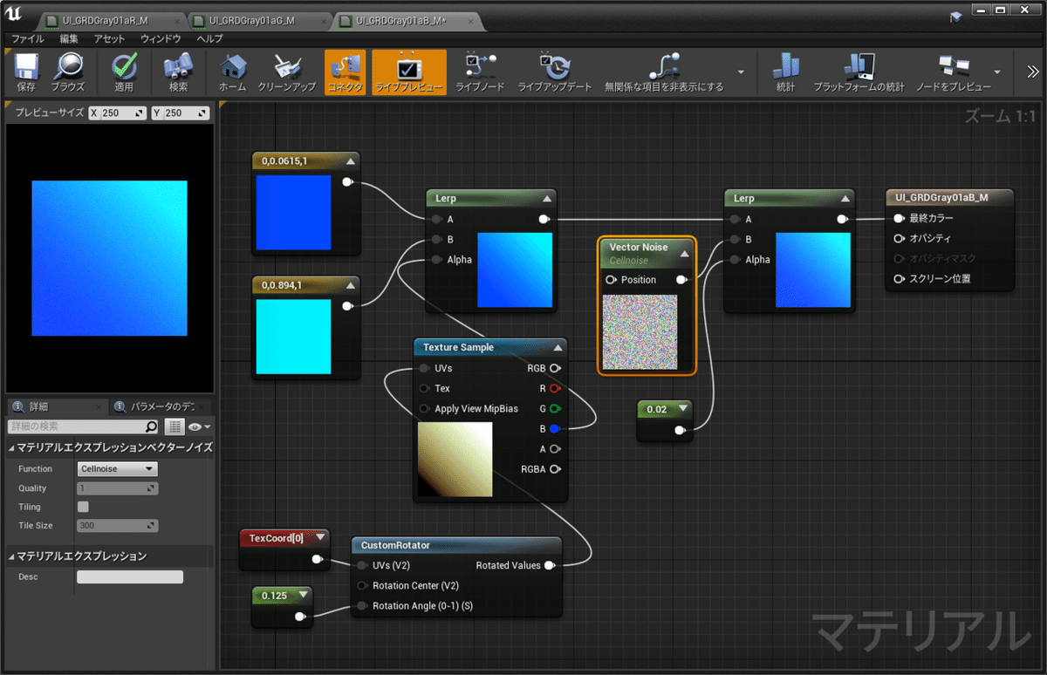The width and height of the screenshot is (1047, 675).
Task: Click the 統計 stats icon
Action: [x=785, y=67]
